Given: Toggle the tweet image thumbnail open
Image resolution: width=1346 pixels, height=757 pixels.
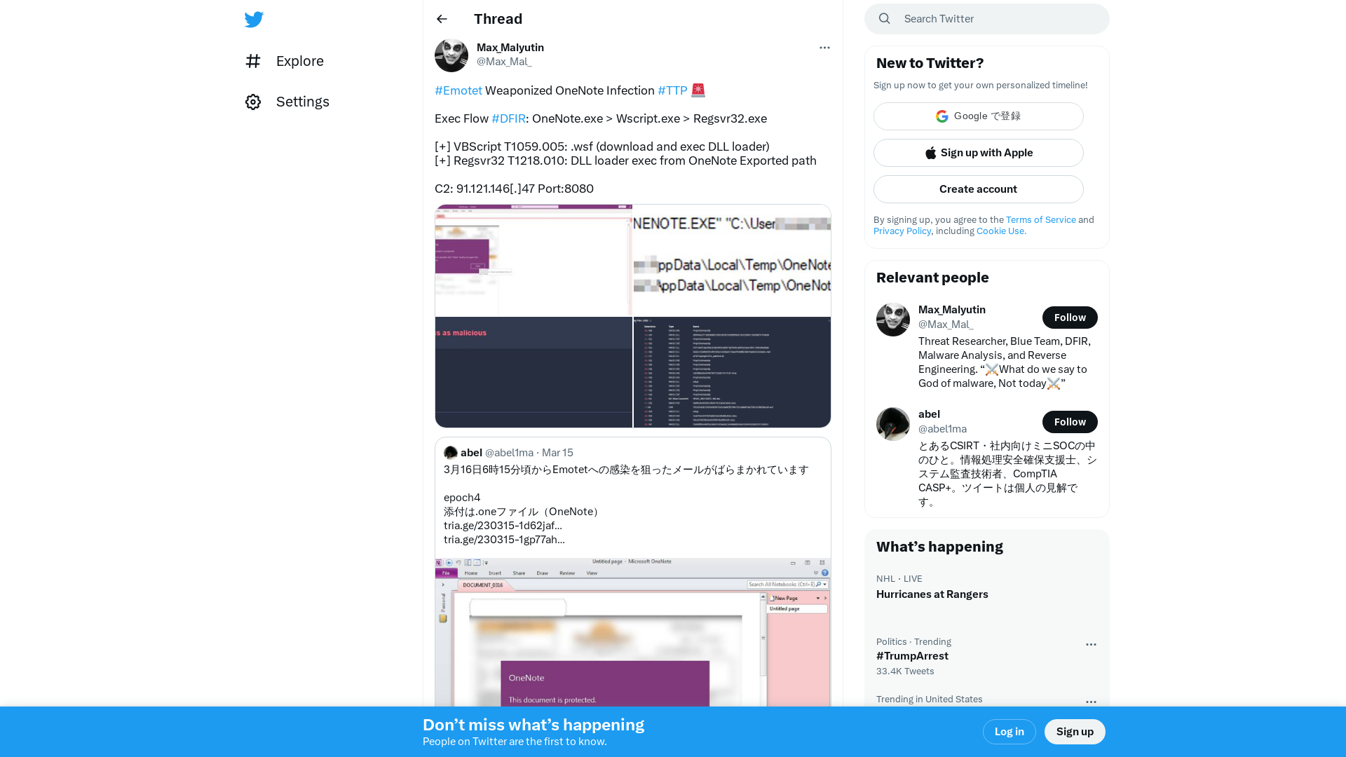Looking at the screenshot, I should [632, 315].
